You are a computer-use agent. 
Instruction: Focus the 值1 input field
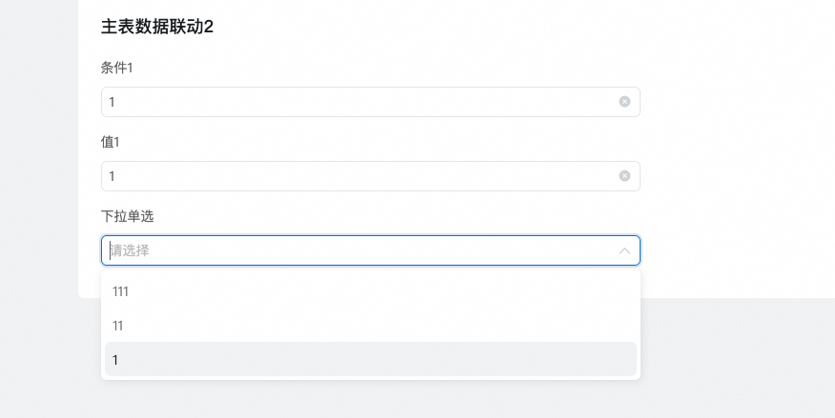click(362, 176)
